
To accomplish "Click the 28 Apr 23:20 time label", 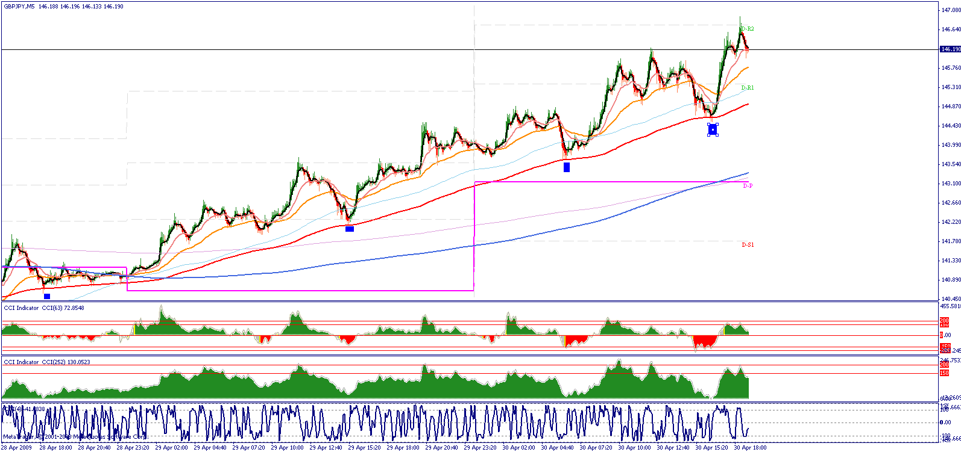I will (133, 448).
